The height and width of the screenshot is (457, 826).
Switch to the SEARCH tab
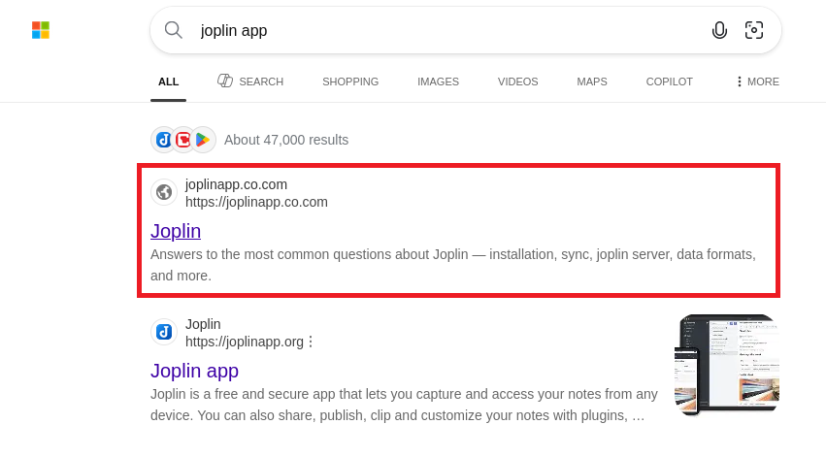(250, 82)
